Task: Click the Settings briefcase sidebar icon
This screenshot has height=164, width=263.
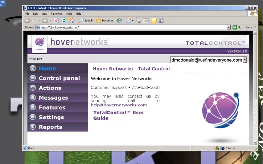Action: 33,117
